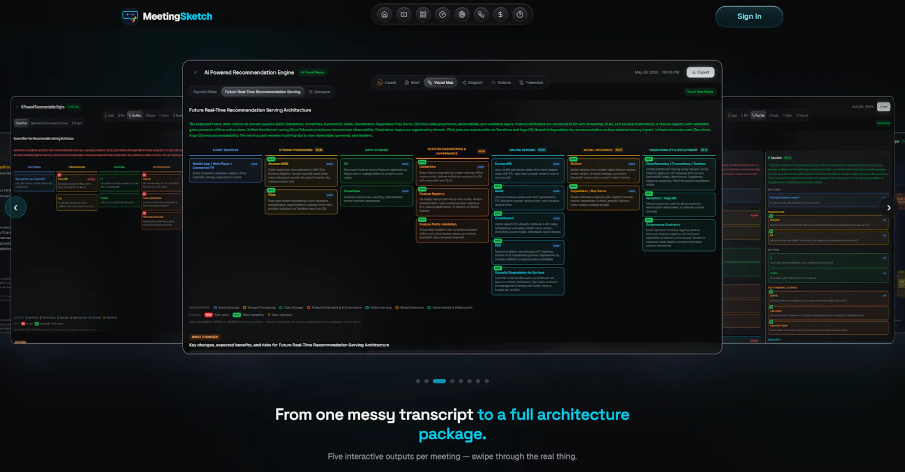Screen dimensions: 905x472
Task: Jump to the last carousel dot
Action: tap(486, 381)
